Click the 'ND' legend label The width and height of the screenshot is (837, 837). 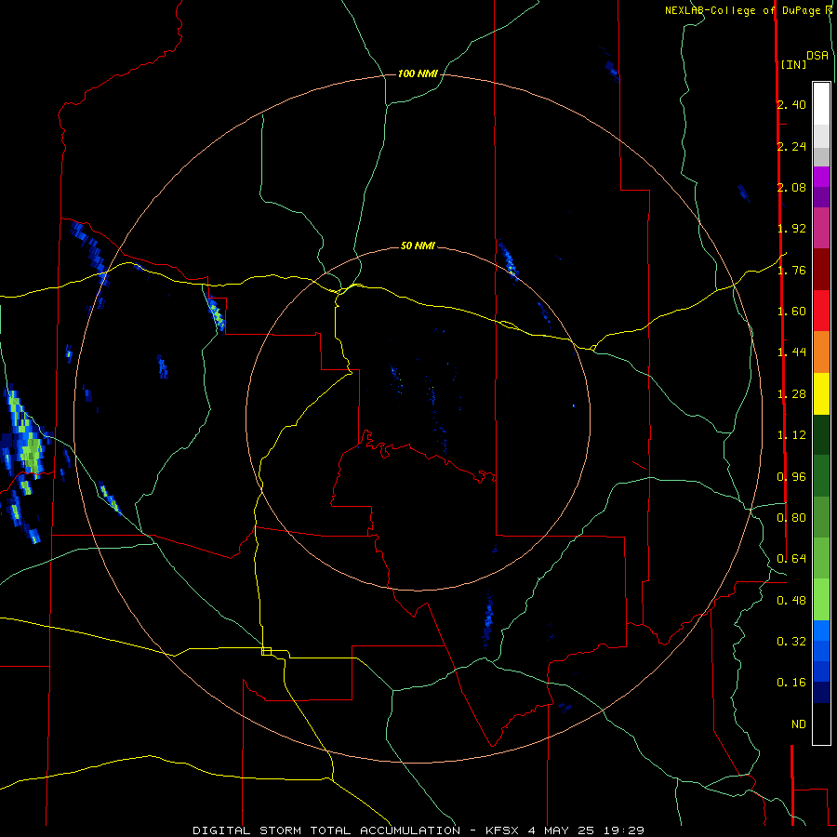(x=799, y=724)
